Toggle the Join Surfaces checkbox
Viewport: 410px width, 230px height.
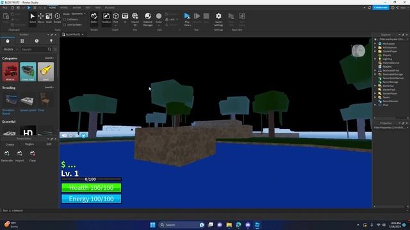coord(65,25)
